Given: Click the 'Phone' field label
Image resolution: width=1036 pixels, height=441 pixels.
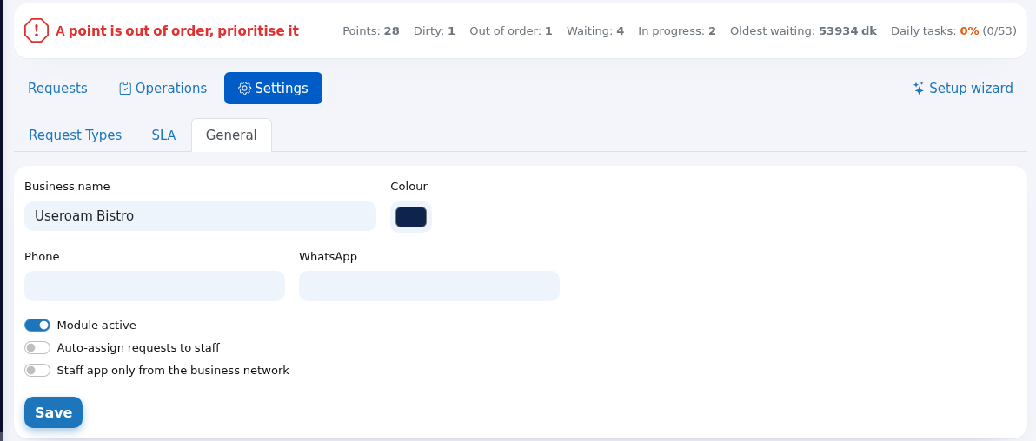Looking at the screenshot, I should (x=42, y=256).
